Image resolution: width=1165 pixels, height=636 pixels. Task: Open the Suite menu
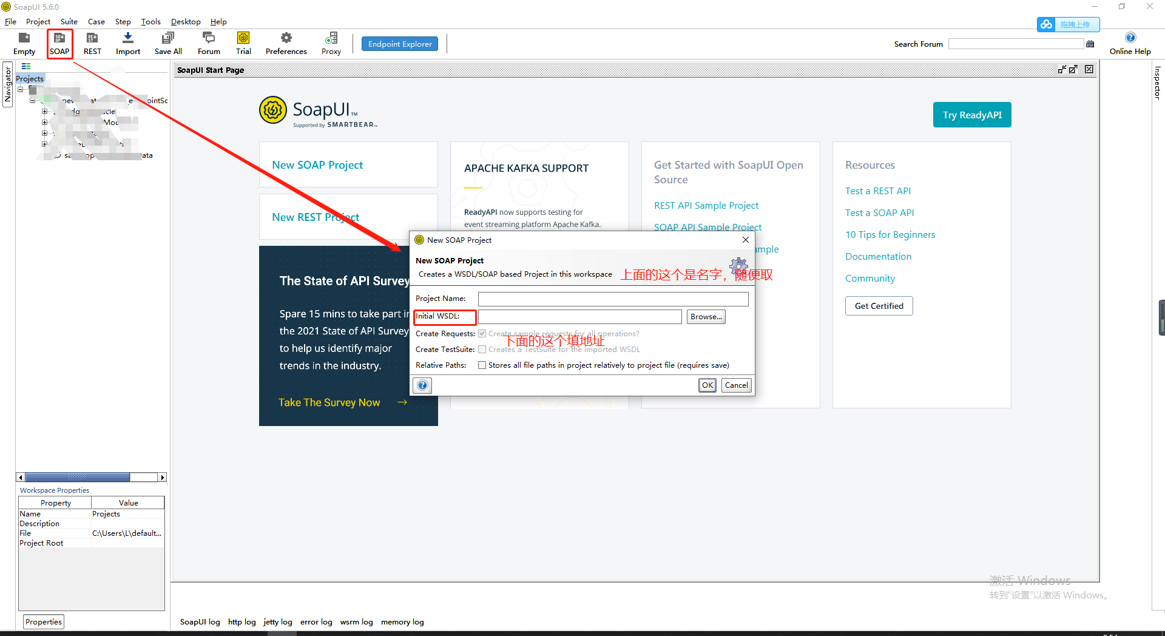pyautogui.click(x=69, y=21)
